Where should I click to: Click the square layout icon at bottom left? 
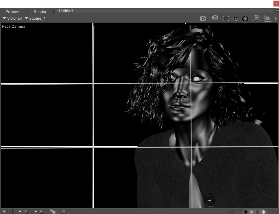pos(10,212)
